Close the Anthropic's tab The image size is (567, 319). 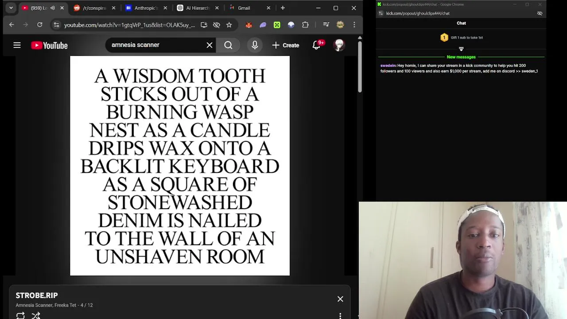coord(165,8)
